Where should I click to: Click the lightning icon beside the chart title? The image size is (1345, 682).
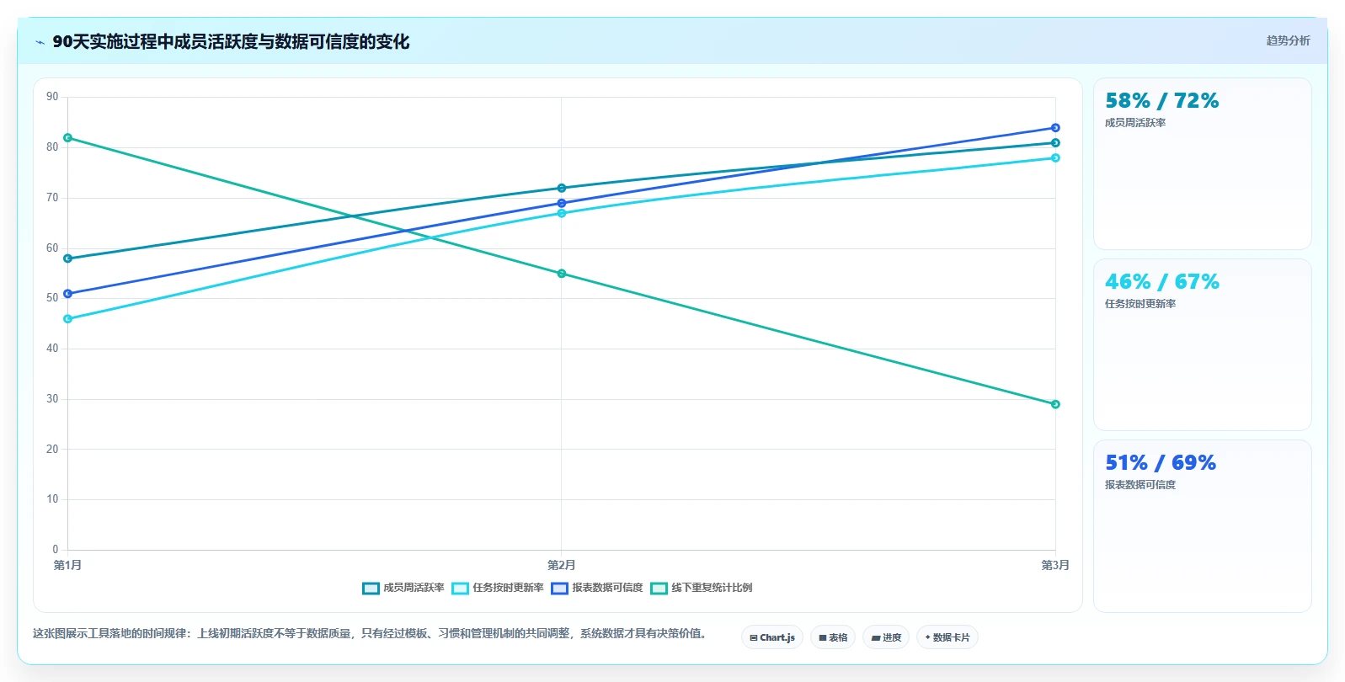pyautogui.click(x=40, y=42)
